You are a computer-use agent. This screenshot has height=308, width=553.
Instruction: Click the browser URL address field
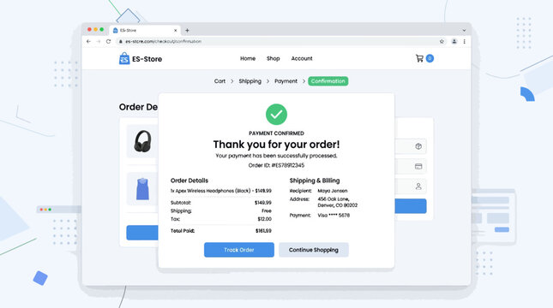point(279,42)
